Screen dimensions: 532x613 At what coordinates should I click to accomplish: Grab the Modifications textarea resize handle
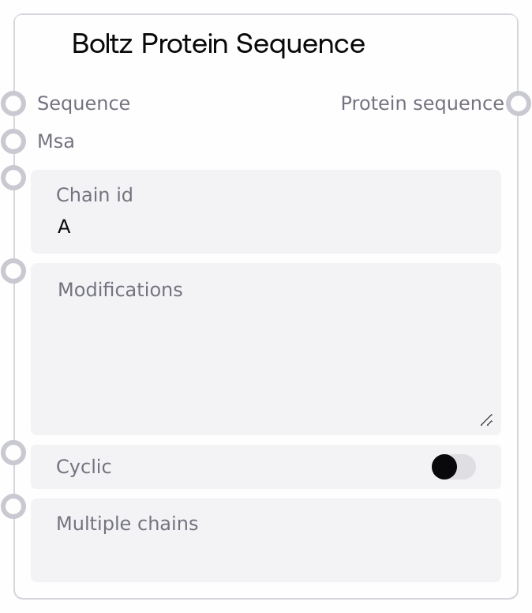486,420
